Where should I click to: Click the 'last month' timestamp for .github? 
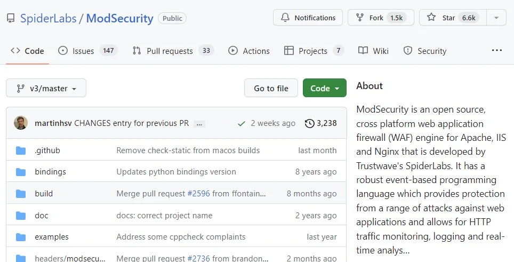pyautogui.click(x=317, y=150)
